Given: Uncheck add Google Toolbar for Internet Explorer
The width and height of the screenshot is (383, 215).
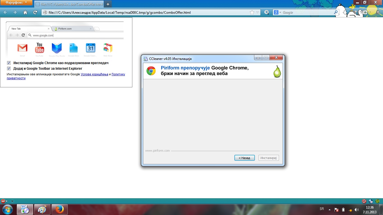Looking at the screenshot, I should (9, 68).
